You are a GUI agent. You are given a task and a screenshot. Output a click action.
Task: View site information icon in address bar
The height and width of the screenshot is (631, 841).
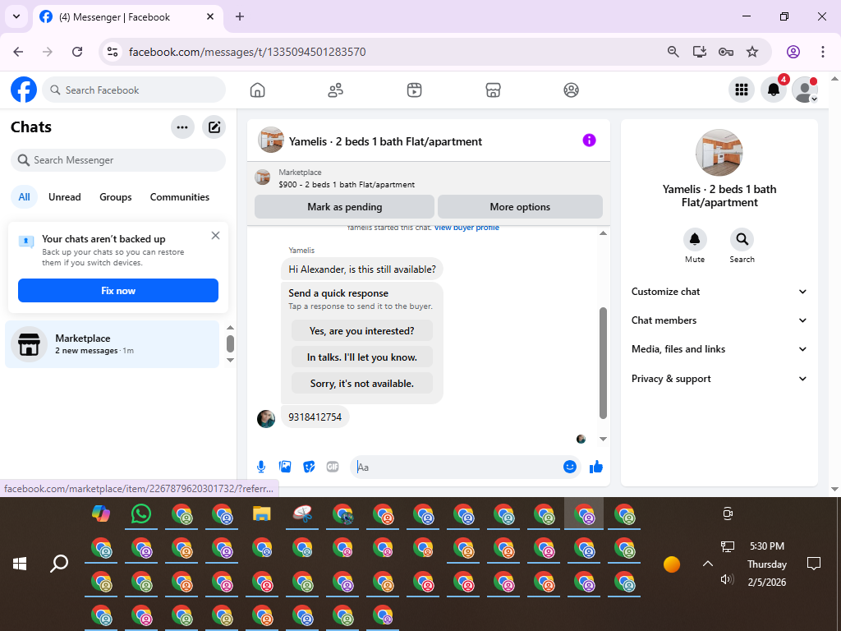pos(113,52)
